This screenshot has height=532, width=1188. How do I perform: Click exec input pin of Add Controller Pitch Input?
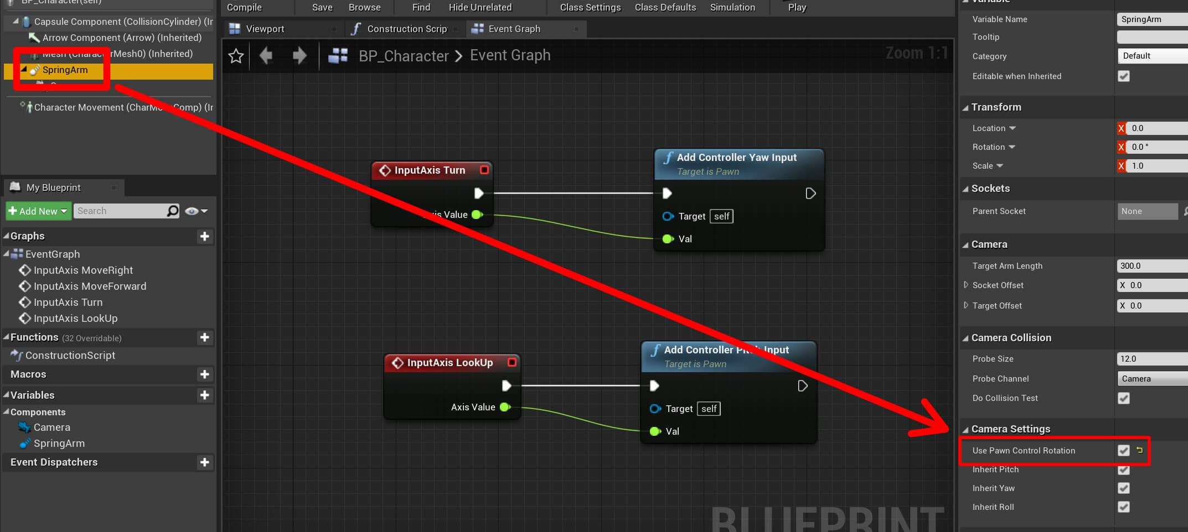point(654,385)
